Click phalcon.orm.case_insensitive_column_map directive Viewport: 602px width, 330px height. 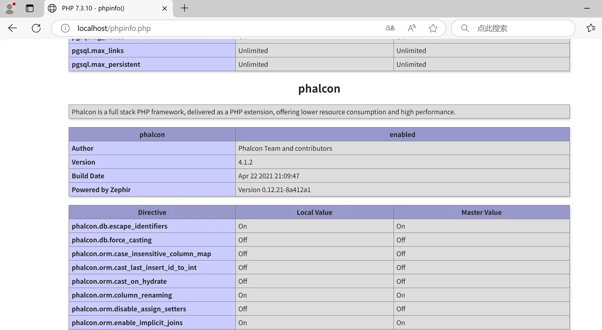tap(141, 254)
